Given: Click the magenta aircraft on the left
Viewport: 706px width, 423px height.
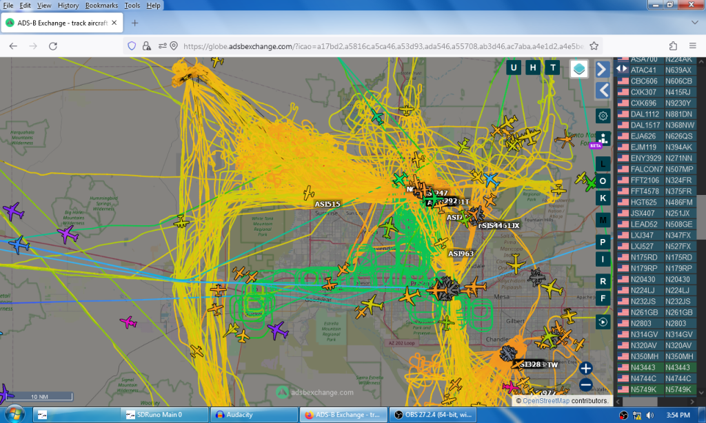Looking at the screenshot, I should 128,322.
